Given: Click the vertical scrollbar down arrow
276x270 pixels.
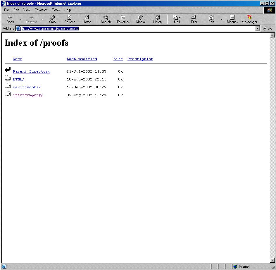Looking at the screenshot, I should tap(272, 260).
